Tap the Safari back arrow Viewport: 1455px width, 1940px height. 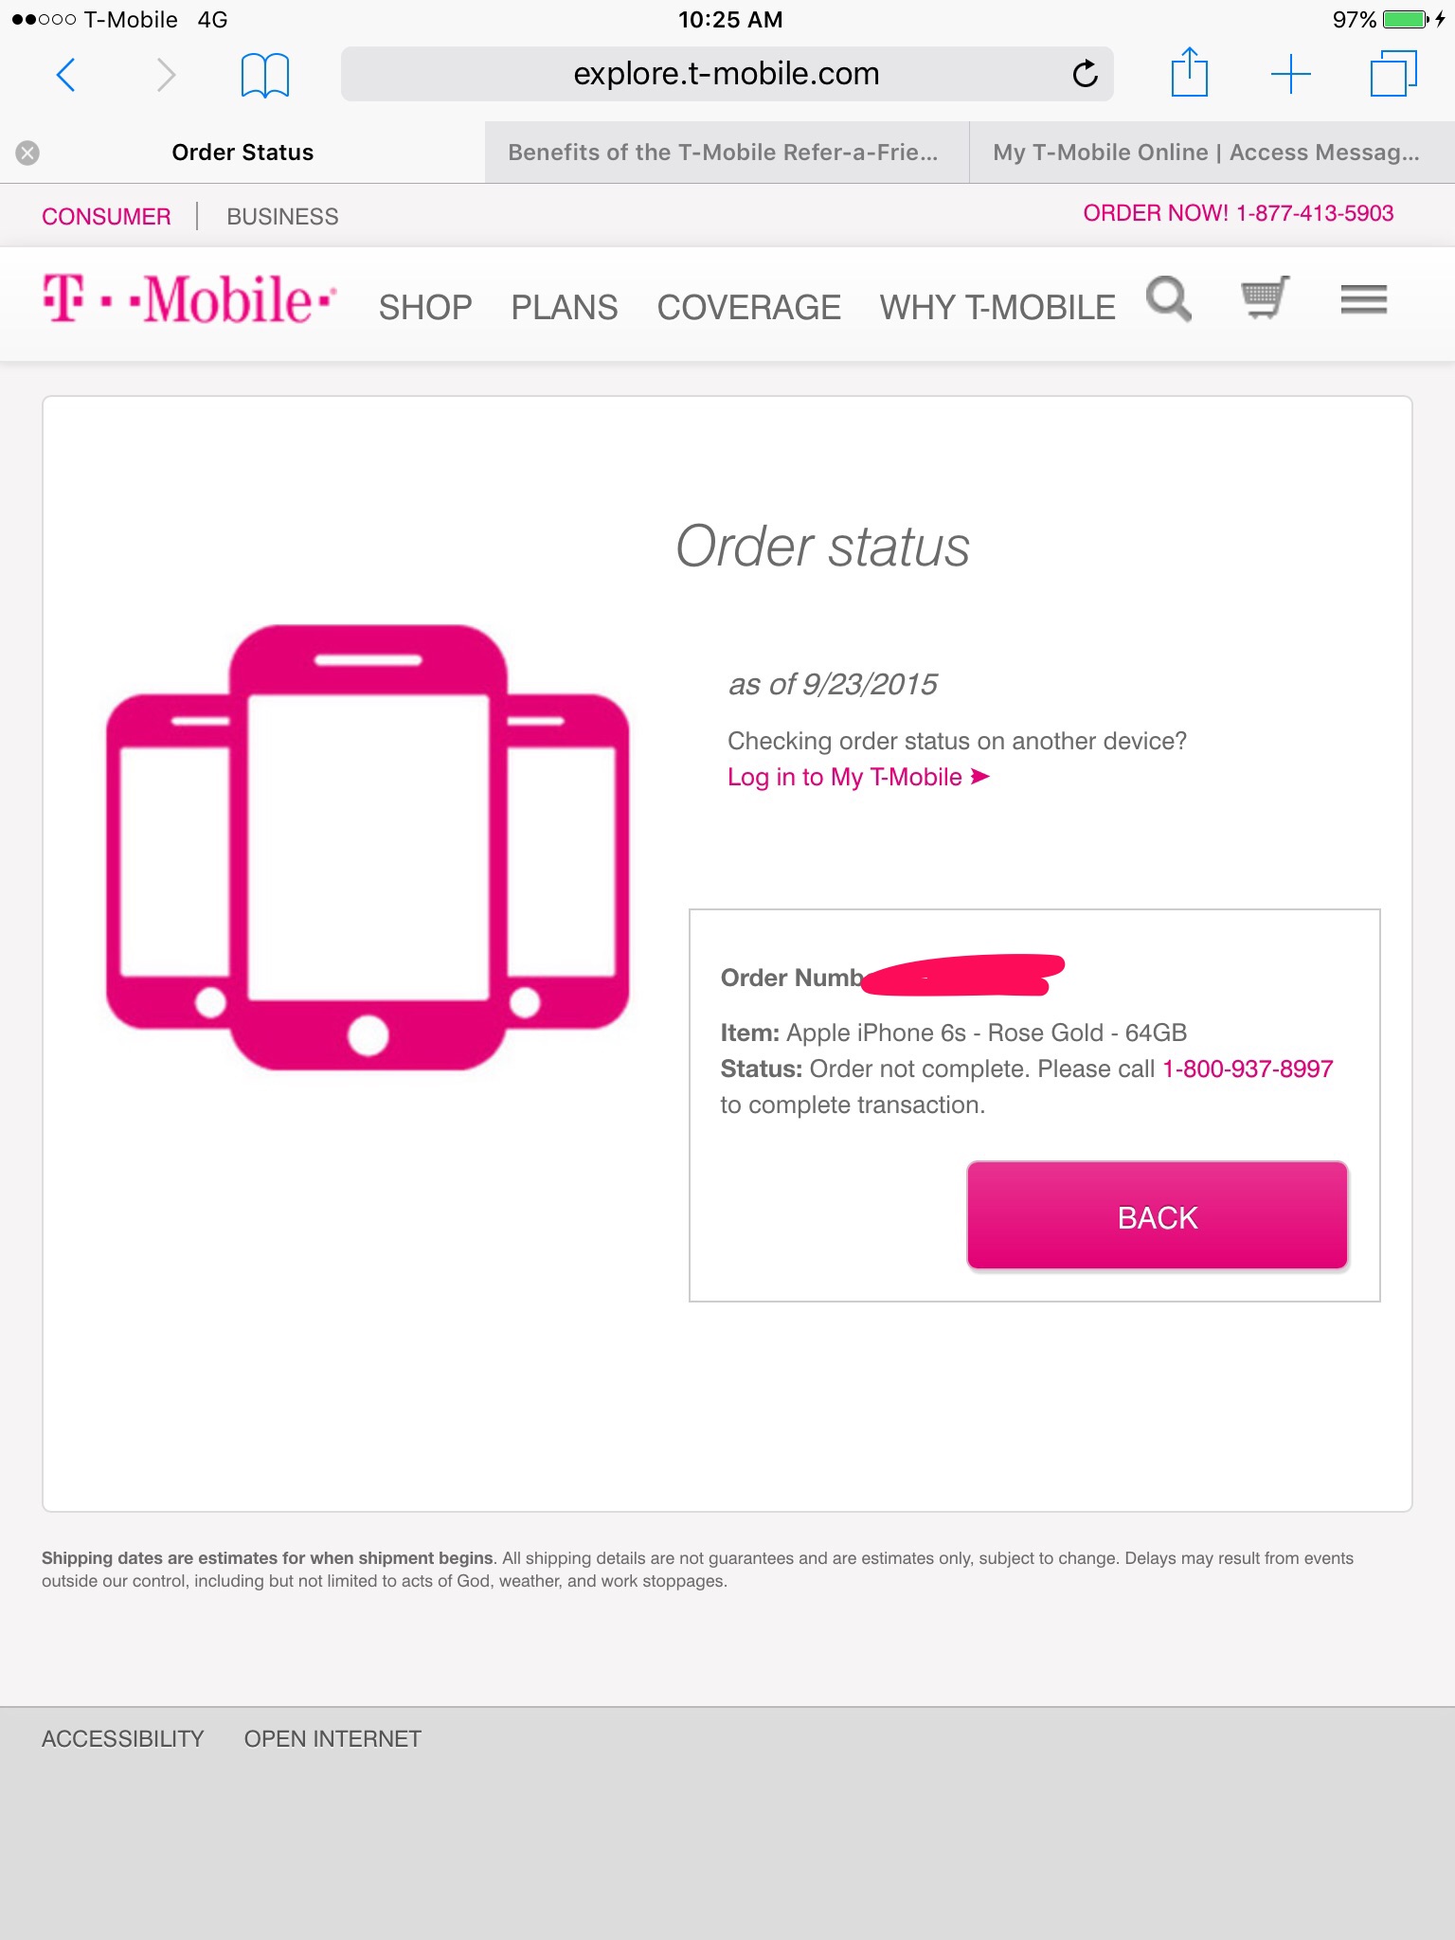coord(65,74)
